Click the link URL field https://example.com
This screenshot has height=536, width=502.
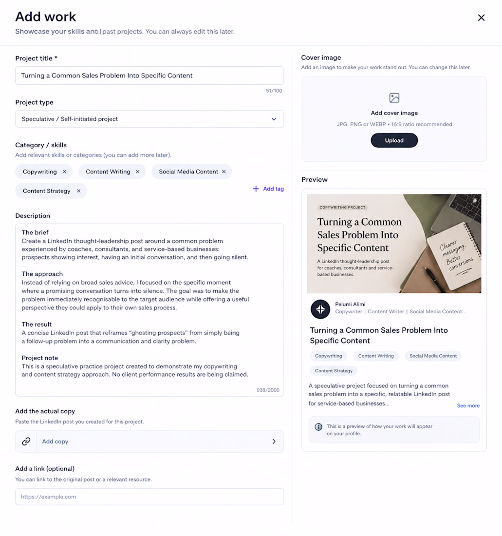(x=149, y=497)
